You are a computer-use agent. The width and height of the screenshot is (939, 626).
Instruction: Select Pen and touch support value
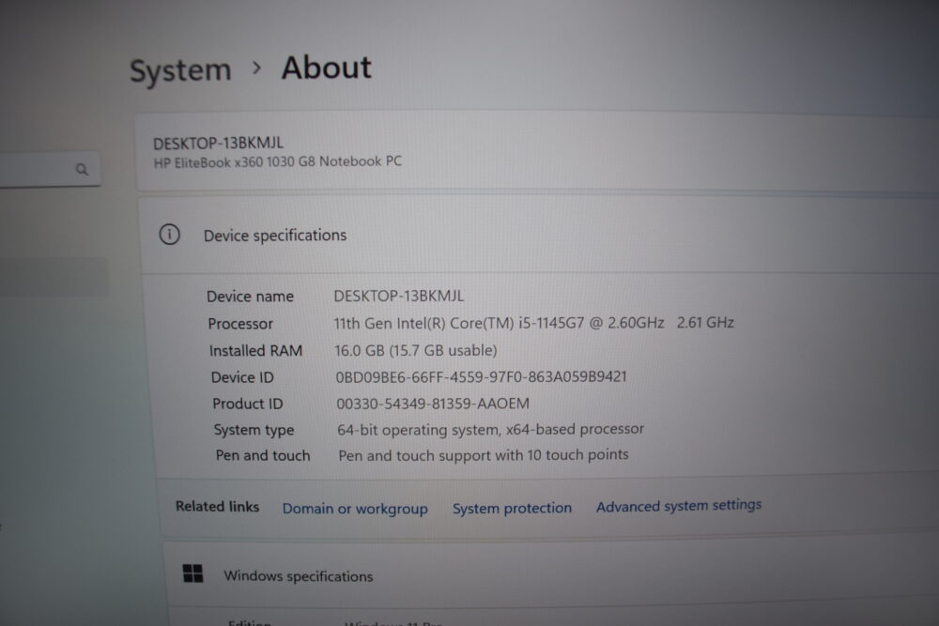484,455
